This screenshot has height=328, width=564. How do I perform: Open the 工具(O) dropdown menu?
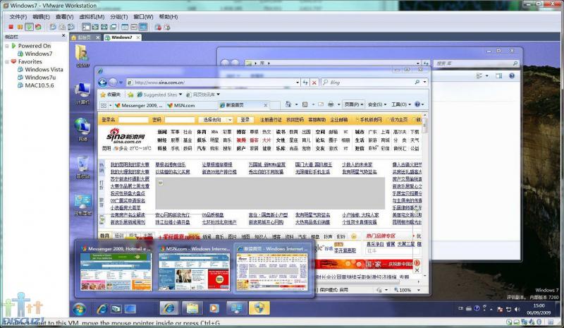(401, 104)
